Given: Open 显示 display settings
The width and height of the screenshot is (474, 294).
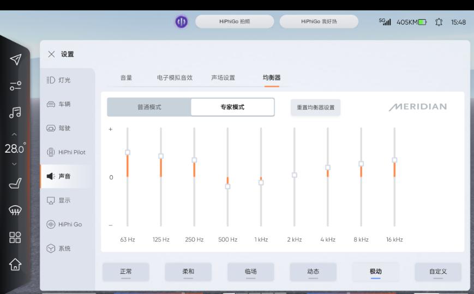Looking at the screenshot, I should (x=67, y=200).
